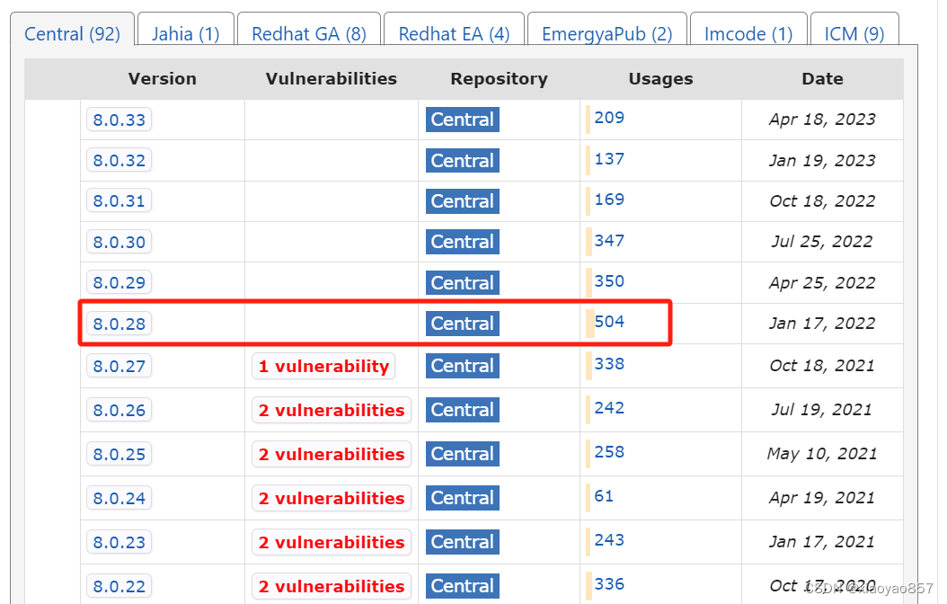View 2 vulnerabilities badge for version 8.0.22
Image resolution: width=947 pixels, height=604 pixels.
[x=332, y=587]
